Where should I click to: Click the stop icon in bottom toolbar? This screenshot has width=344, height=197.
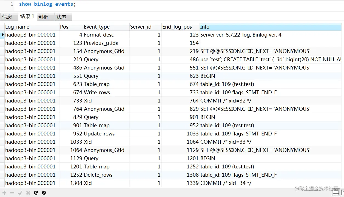tap(44, 193)
